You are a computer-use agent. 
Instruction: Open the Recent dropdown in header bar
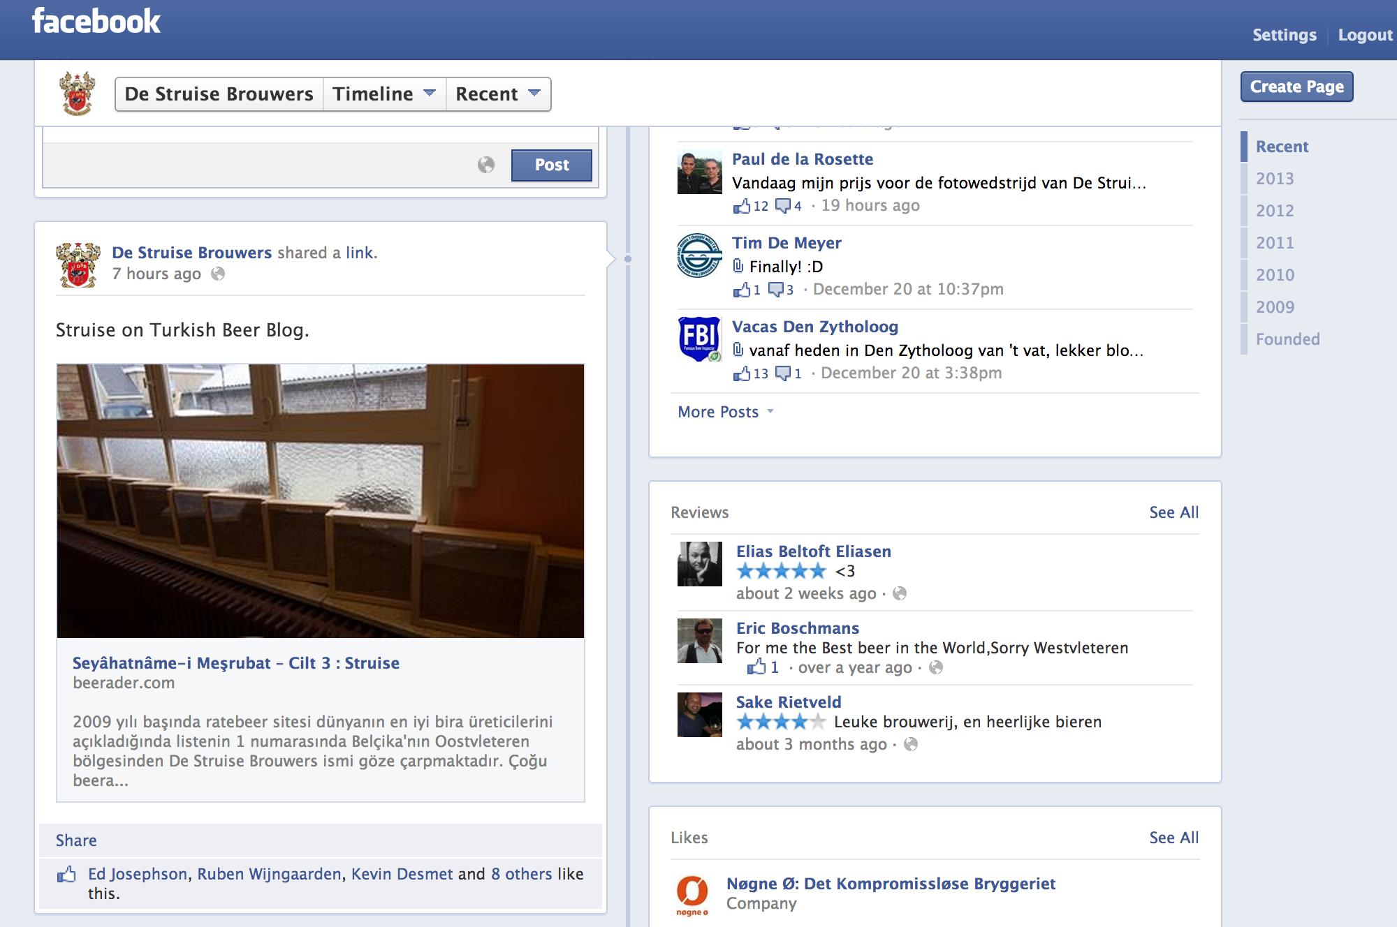click(x=498, y=94)
